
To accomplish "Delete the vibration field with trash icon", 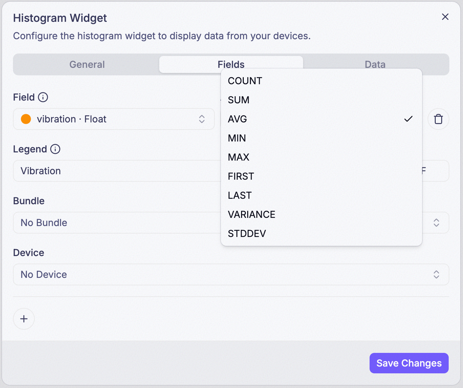I will [438, 119].
